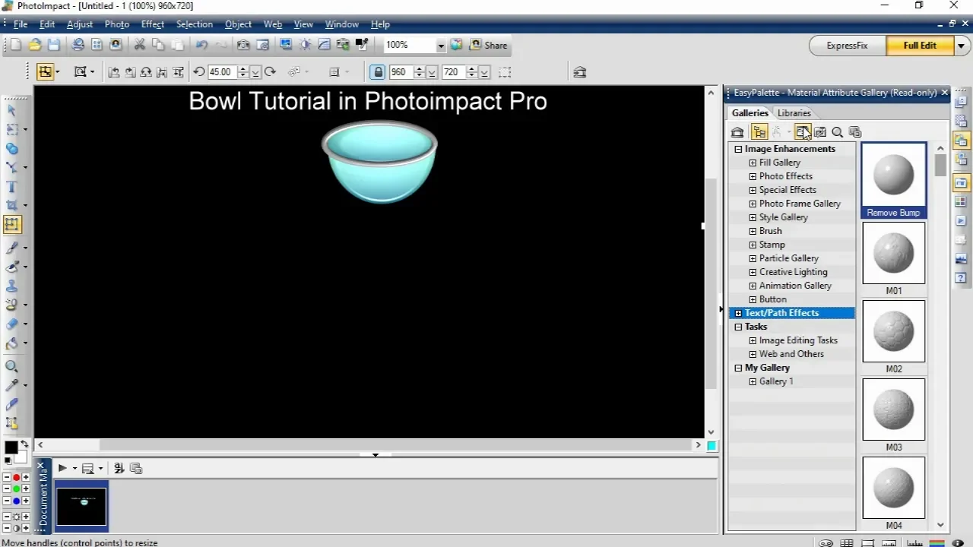Click the search magnifier in EasyPalette
The width and height of the screenshot is (973, 547).
(837, 132)
